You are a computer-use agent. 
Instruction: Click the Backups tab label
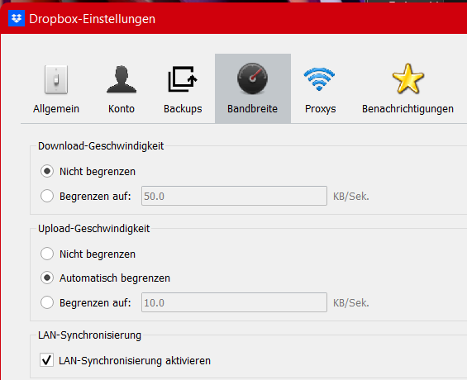pyautogui.click(x=183, y=109)
